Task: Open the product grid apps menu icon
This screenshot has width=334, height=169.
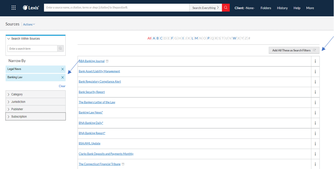Action: click(14, 8)
